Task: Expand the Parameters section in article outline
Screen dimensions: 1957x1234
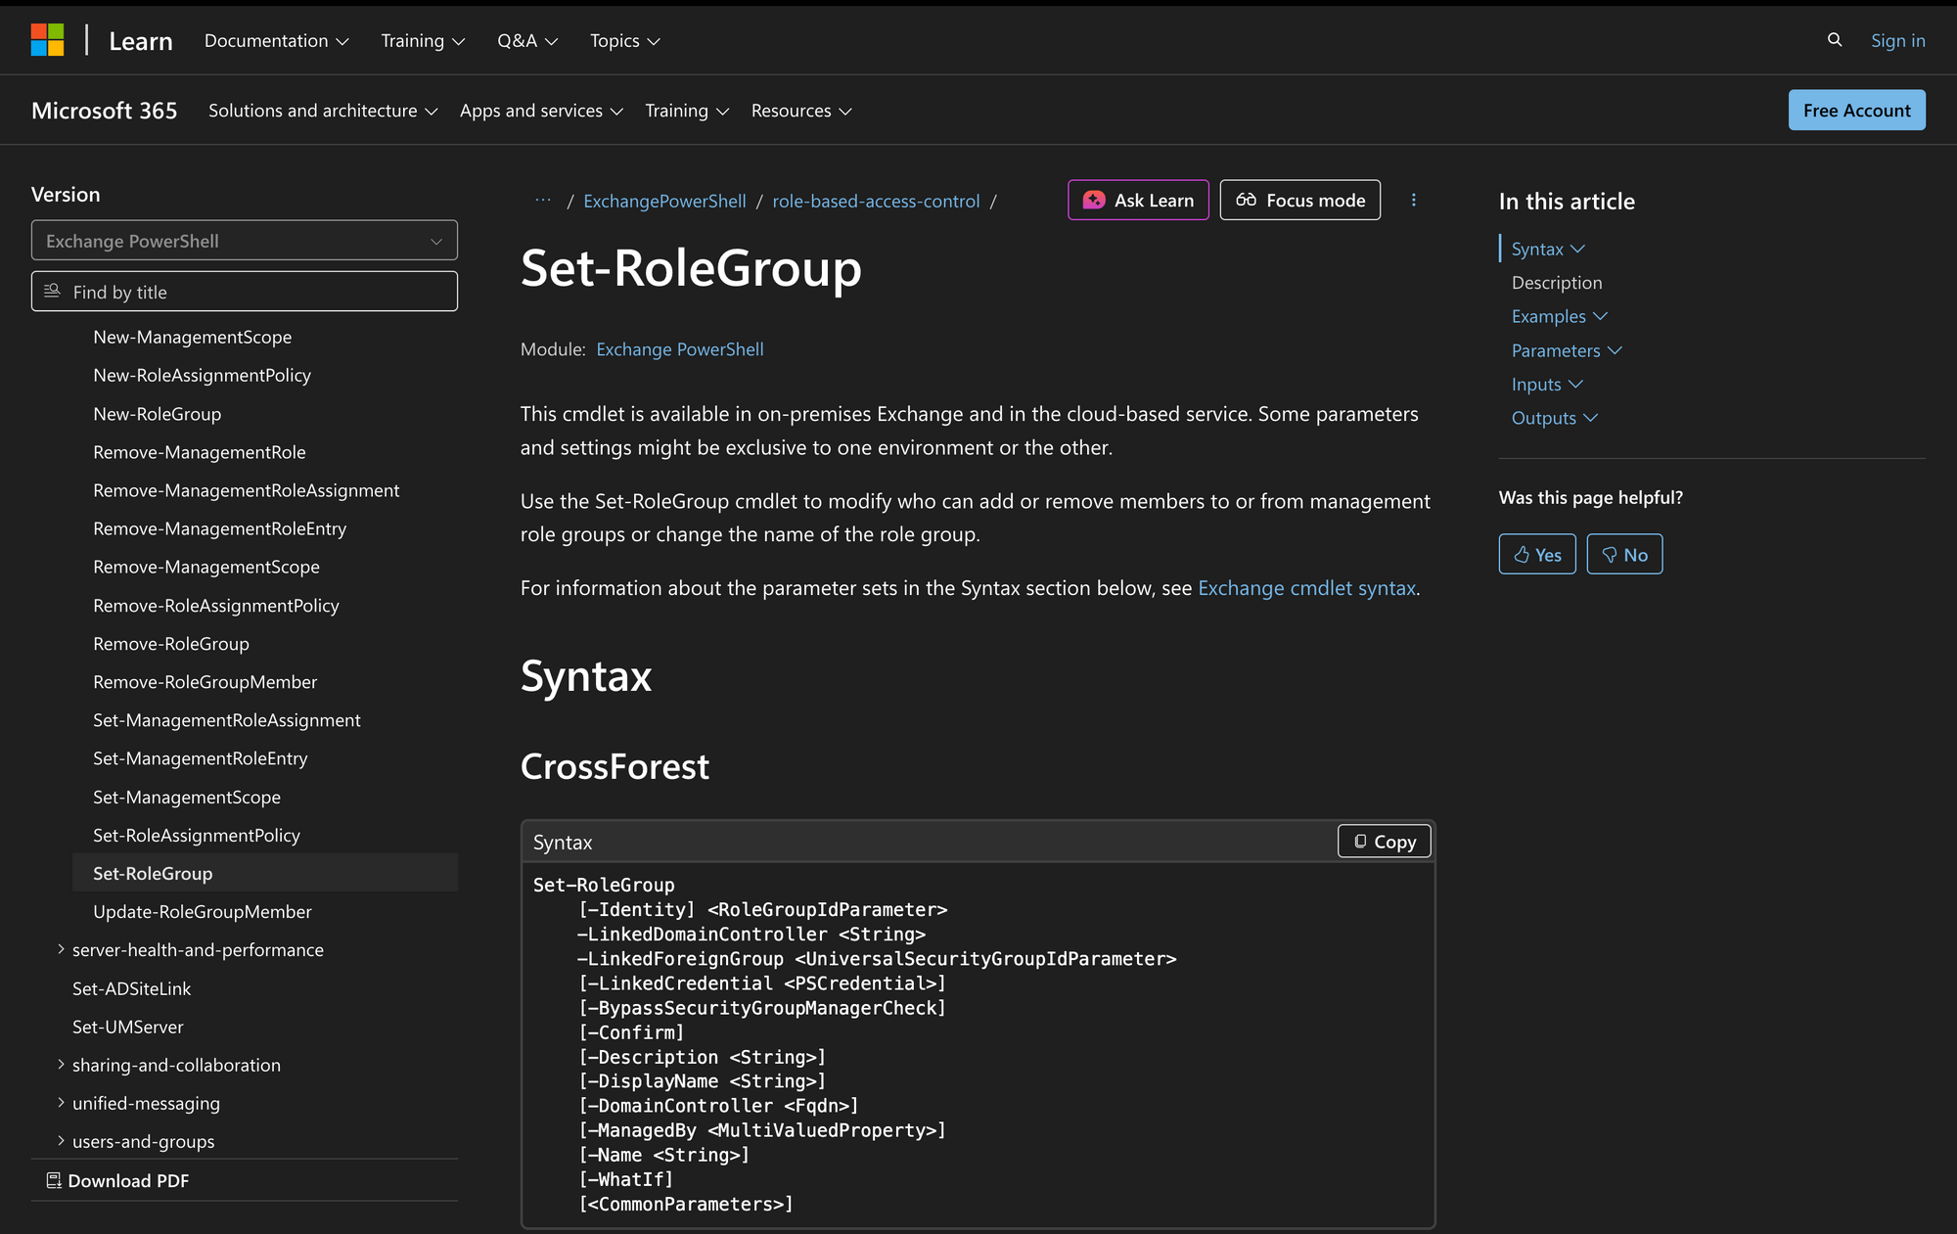Action: [1566, 349]
